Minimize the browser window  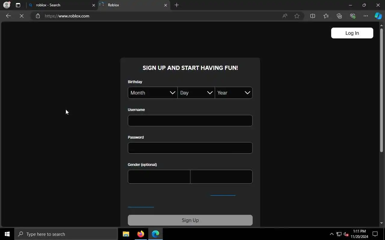pyautogui.click(x=350, y=5)
